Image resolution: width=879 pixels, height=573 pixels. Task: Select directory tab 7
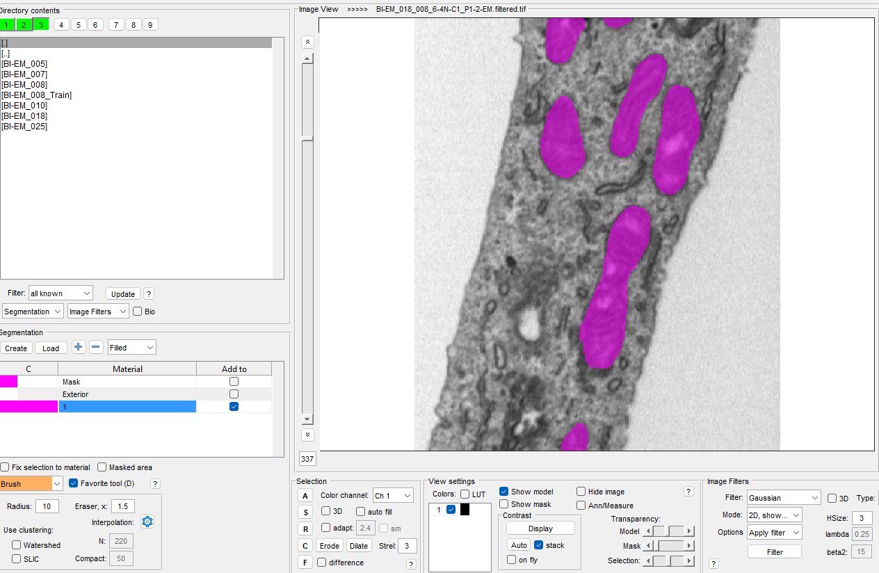[x=115, y=24]
